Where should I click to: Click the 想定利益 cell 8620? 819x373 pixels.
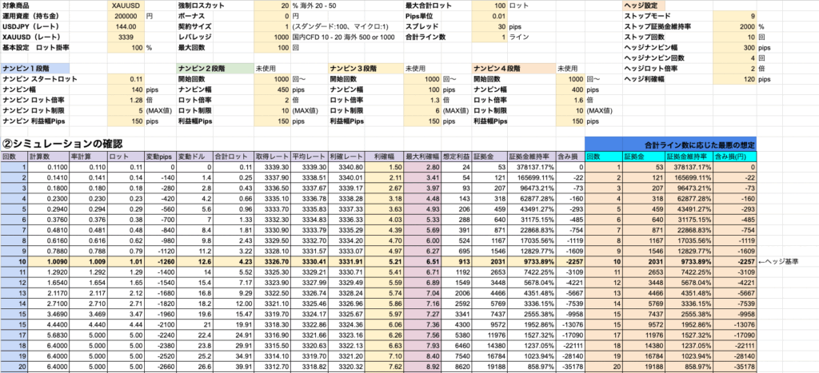point(457,367)
